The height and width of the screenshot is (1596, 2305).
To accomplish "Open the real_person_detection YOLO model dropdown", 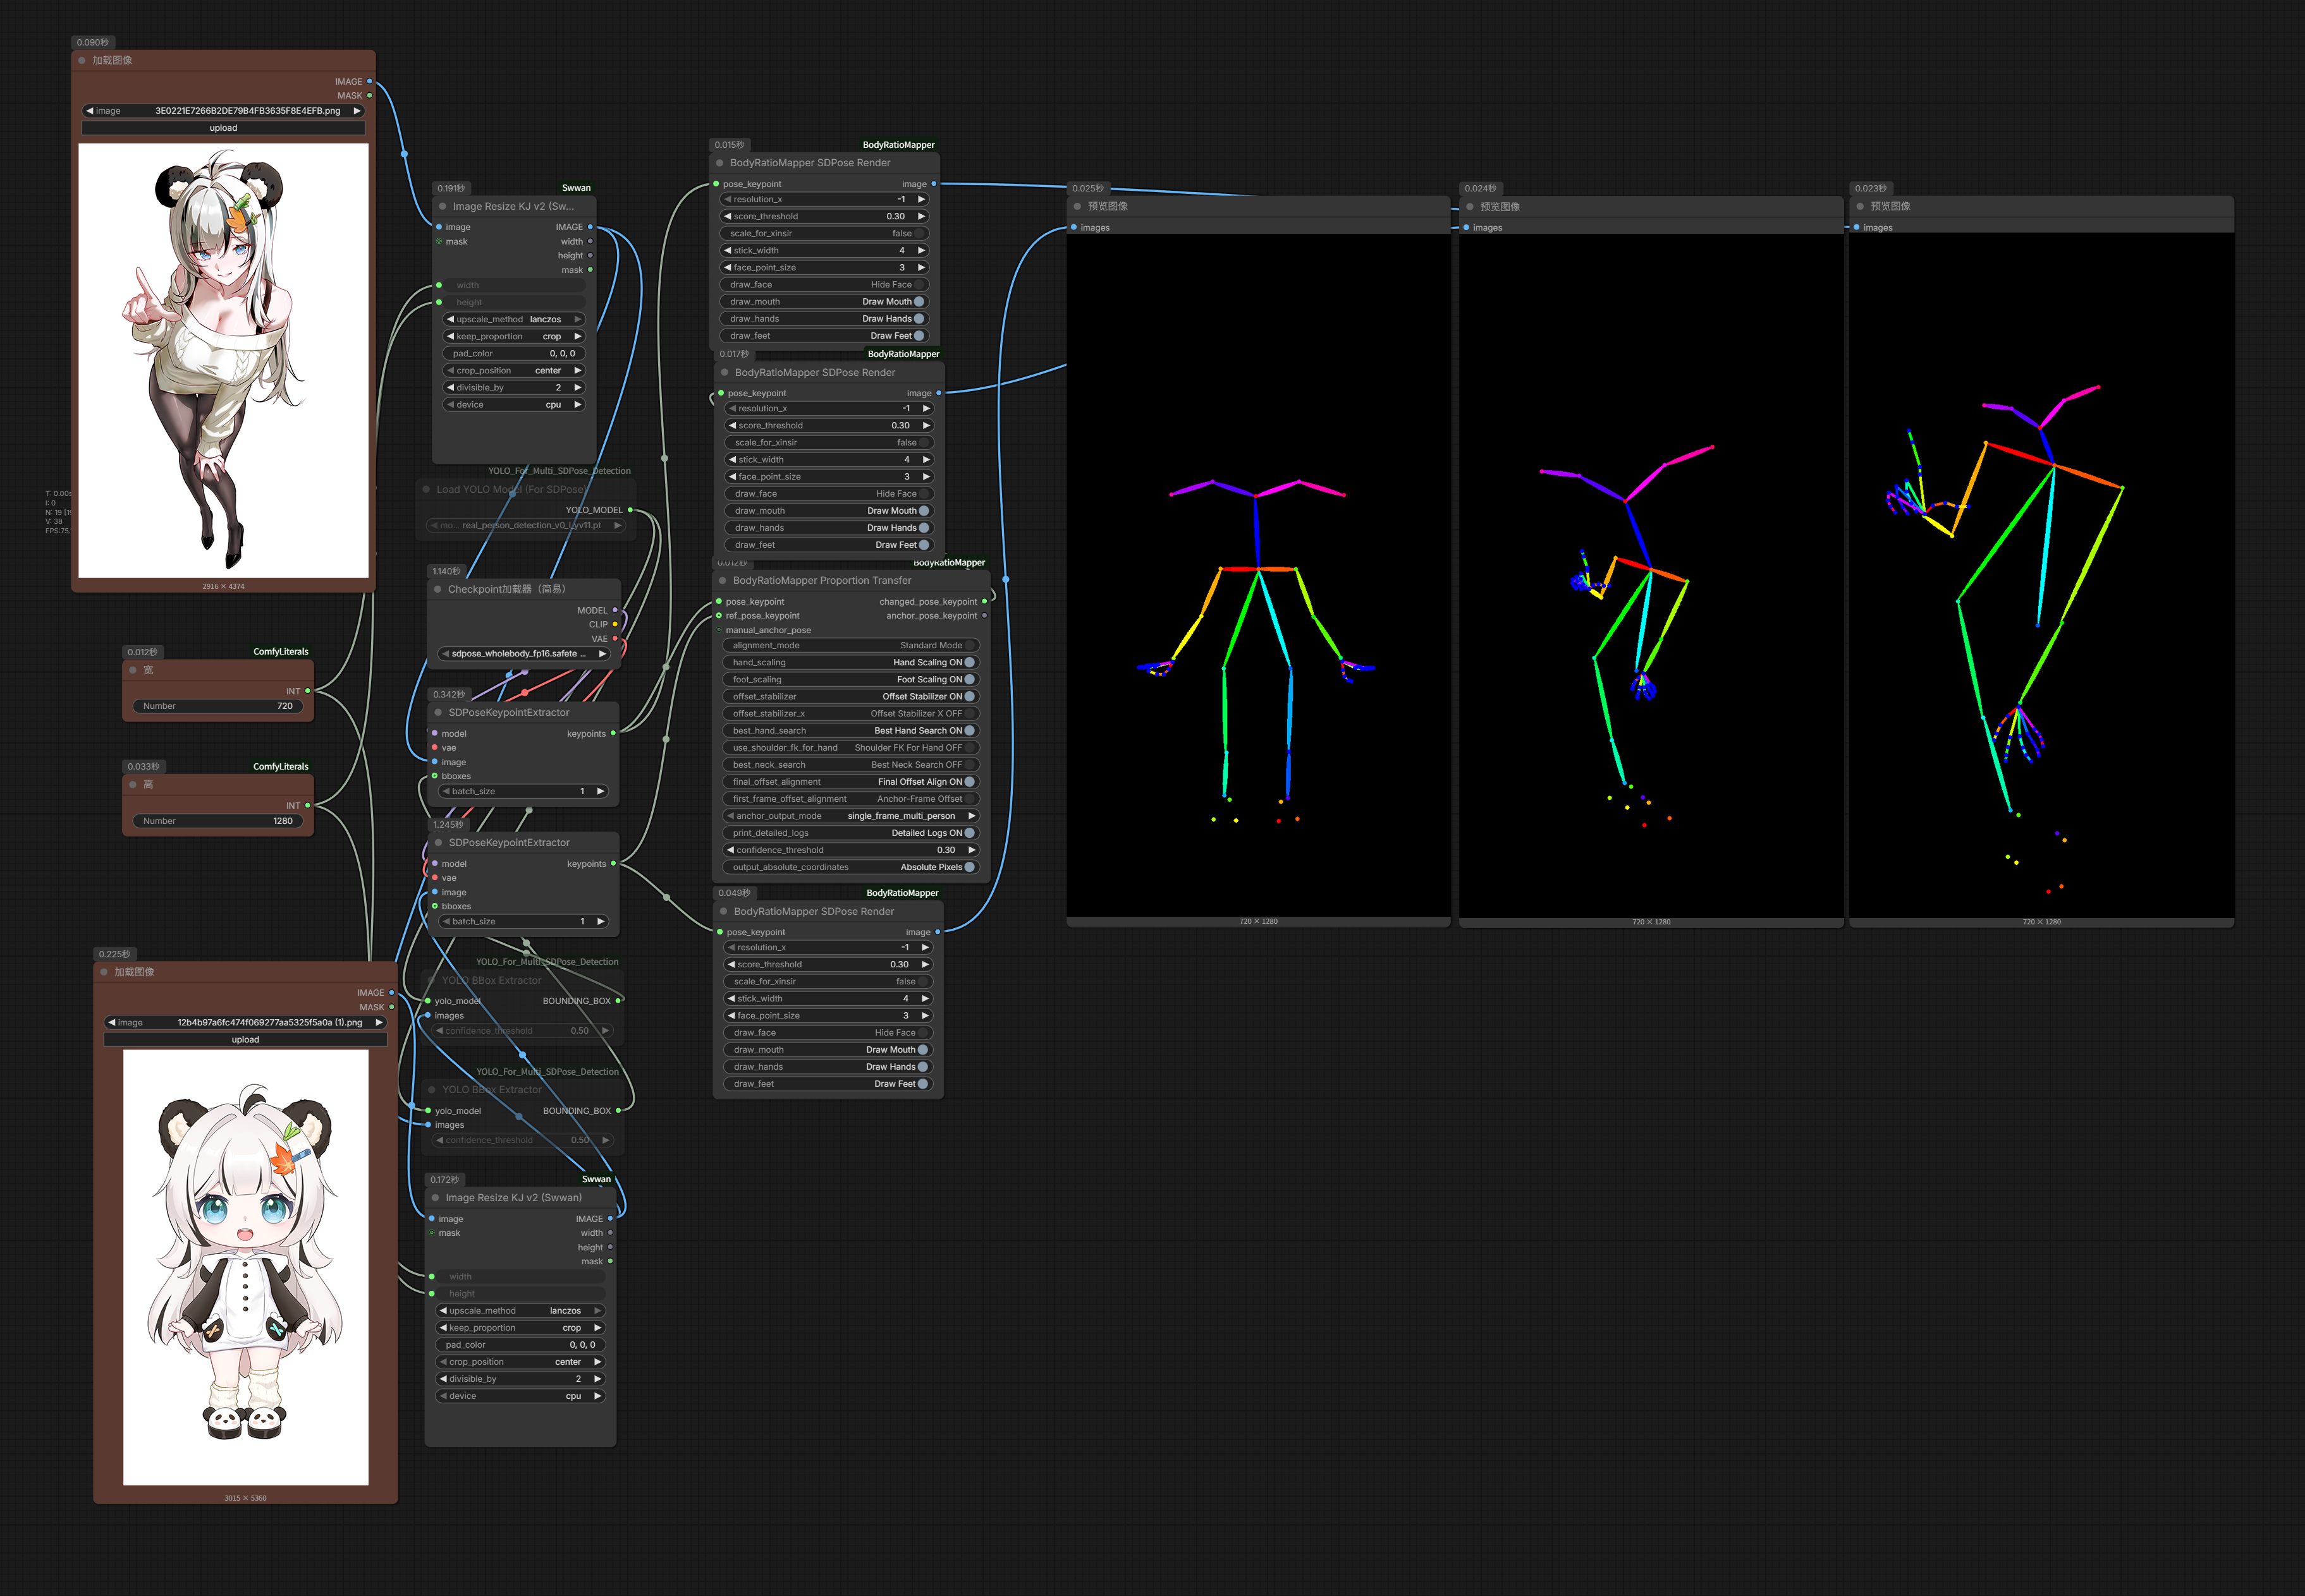I will [525, 525].
